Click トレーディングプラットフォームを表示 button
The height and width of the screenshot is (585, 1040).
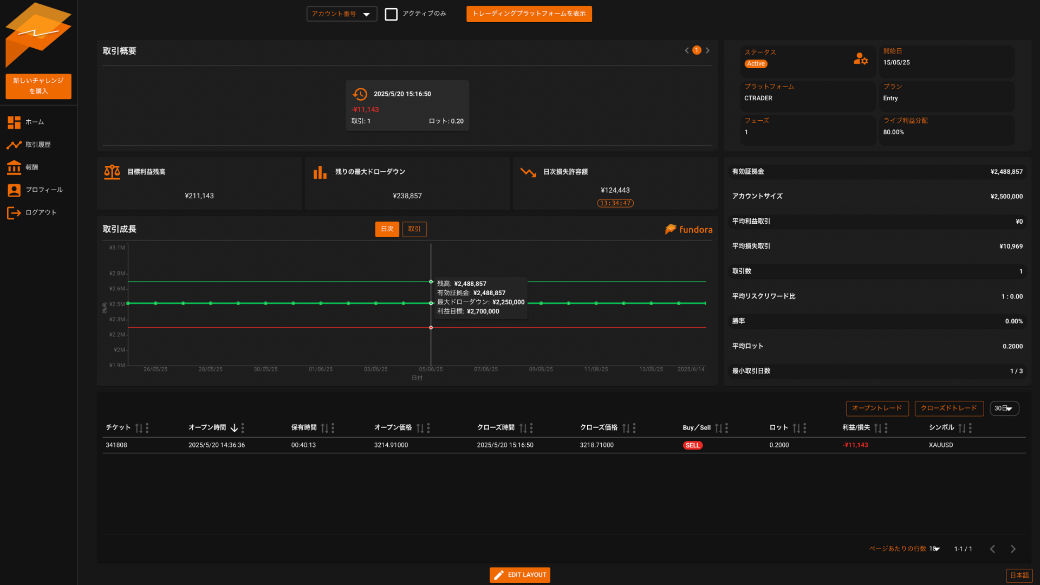point(529,14)
